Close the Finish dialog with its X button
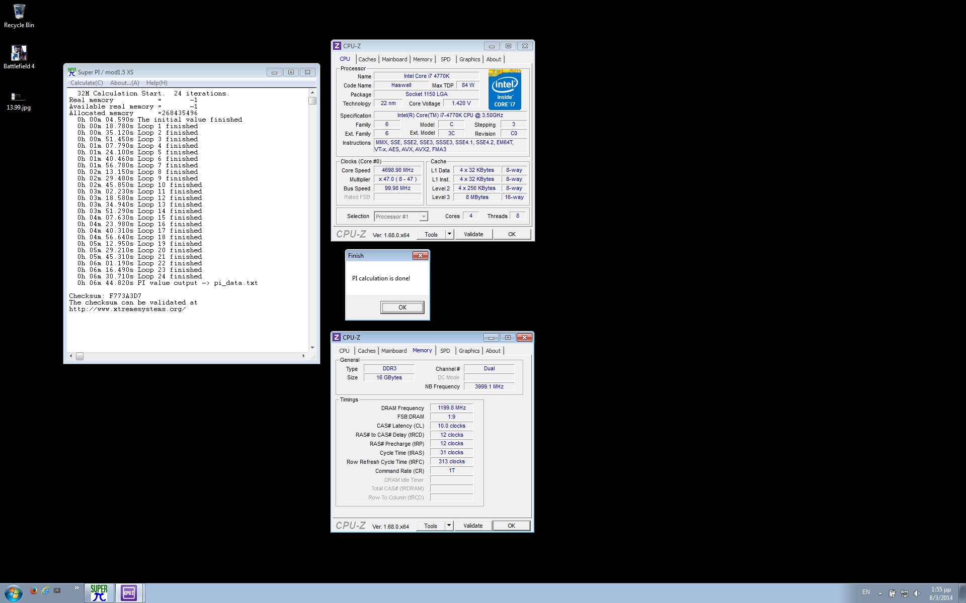Image resolution: width=966 pixels, height=603 pixels. pos(420,256)
